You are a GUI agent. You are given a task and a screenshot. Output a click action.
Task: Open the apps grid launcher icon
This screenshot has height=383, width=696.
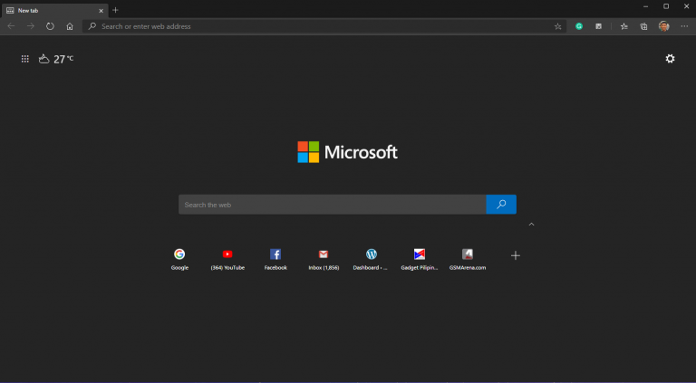25,59
